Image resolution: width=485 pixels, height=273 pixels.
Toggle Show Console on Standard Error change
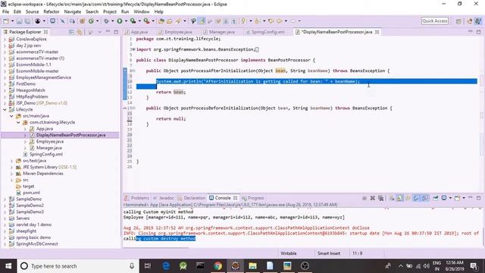[x=425, y=198]
